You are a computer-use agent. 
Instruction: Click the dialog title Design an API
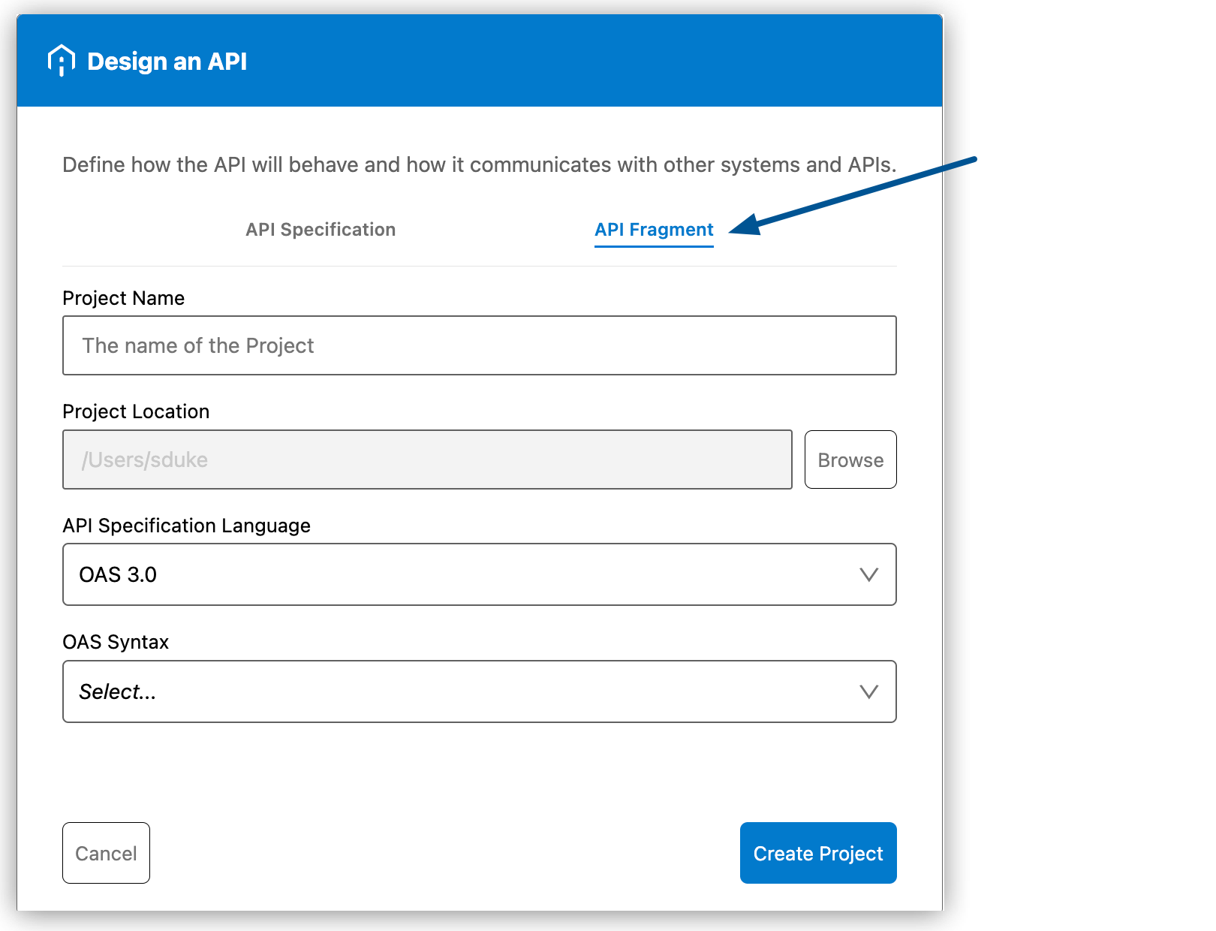tap(167, 60)
